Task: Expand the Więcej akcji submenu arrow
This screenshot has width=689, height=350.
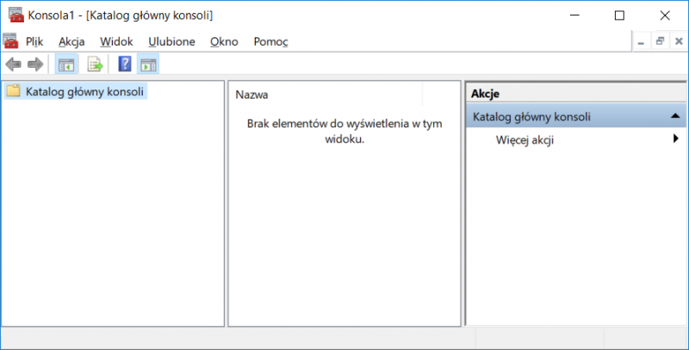Action: point(676,139)
